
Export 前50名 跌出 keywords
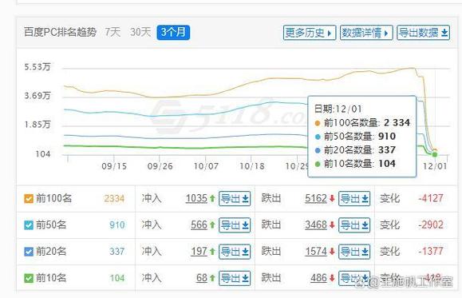(x=354, y=225)
